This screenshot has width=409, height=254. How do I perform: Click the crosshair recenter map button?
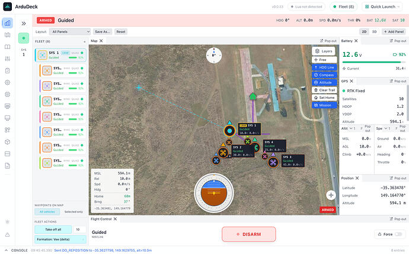pyautogui.click(x=331, y=195)
